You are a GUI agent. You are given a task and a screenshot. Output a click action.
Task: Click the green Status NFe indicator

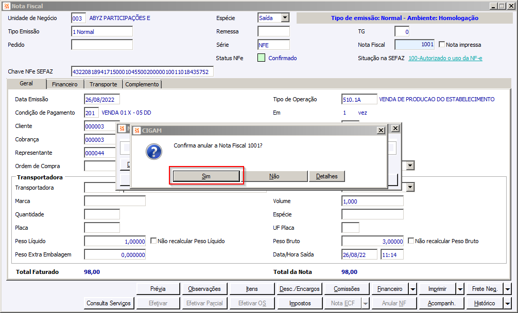262,58
